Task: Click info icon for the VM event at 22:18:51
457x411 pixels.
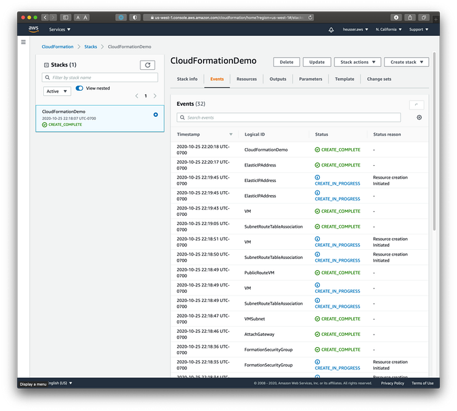Action: (x=317, y=239)
